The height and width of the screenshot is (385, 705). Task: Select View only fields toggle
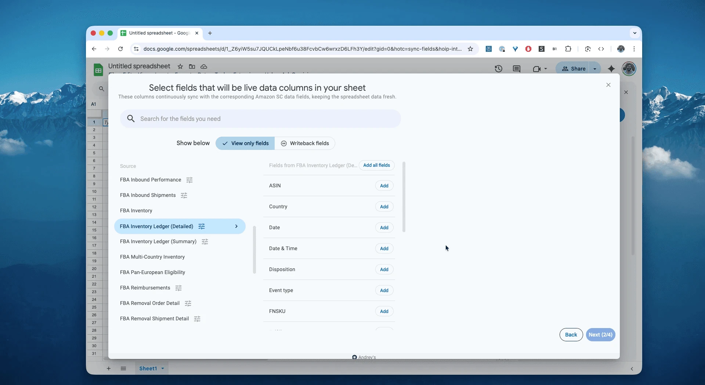coord(245,143)
